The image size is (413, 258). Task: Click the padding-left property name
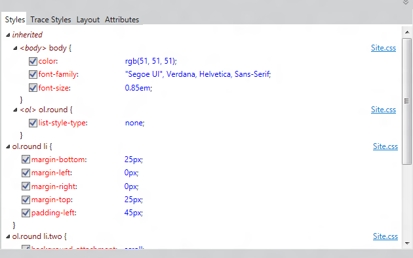(54, 213)
